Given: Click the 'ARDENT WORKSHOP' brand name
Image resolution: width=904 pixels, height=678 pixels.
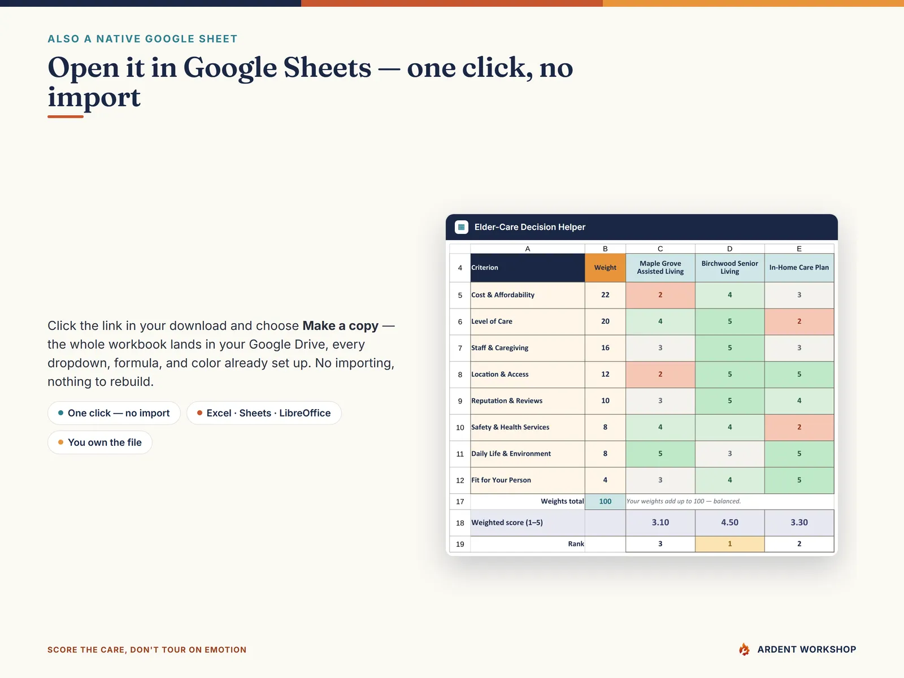Looking at the screenshot, I should (x=807, y=650).
